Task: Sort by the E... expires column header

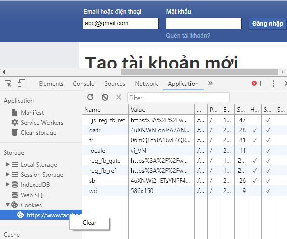Action: pos(228,110)
